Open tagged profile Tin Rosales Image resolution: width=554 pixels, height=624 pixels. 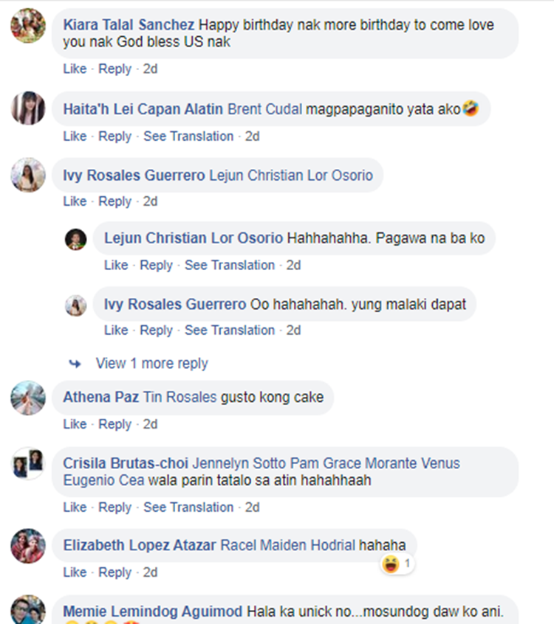[179, 398]
